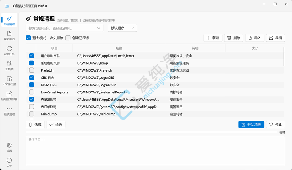Open the 默认顺序 sort dropdown
The height and width of the screenshot is (170, 292).
122,28
